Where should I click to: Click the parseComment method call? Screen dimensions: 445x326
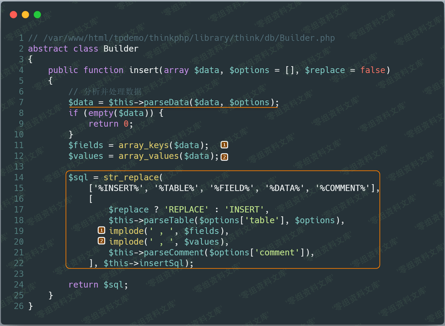point(174,253)
